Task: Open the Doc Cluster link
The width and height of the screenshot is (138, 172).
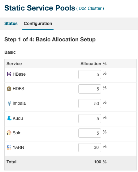Action: pos(90,9)
